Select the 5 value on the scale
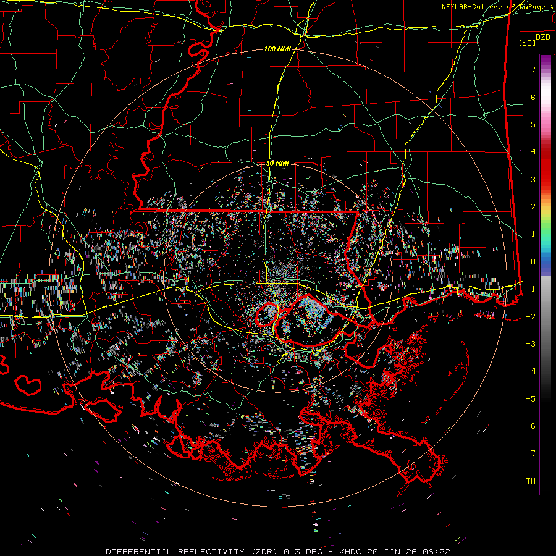 click(533, 124)
